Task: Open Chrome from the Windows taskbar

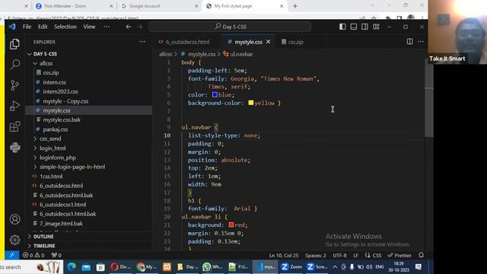Action: (147, 267)
